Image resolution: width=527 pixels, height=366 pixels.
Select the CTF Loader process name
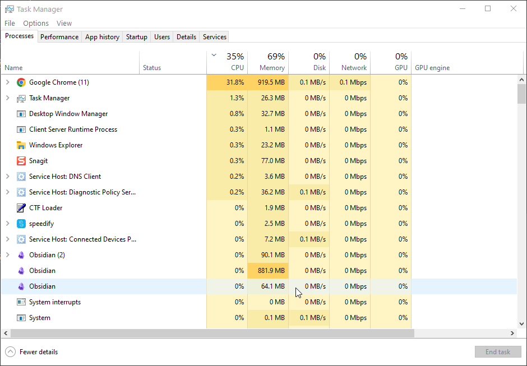click(x=46, y=208)
